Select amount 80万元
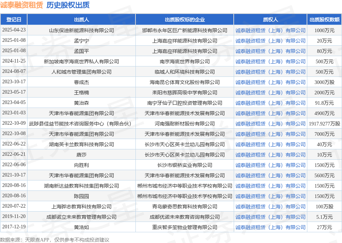Screen dimensions: 342x243 (324, 51)
